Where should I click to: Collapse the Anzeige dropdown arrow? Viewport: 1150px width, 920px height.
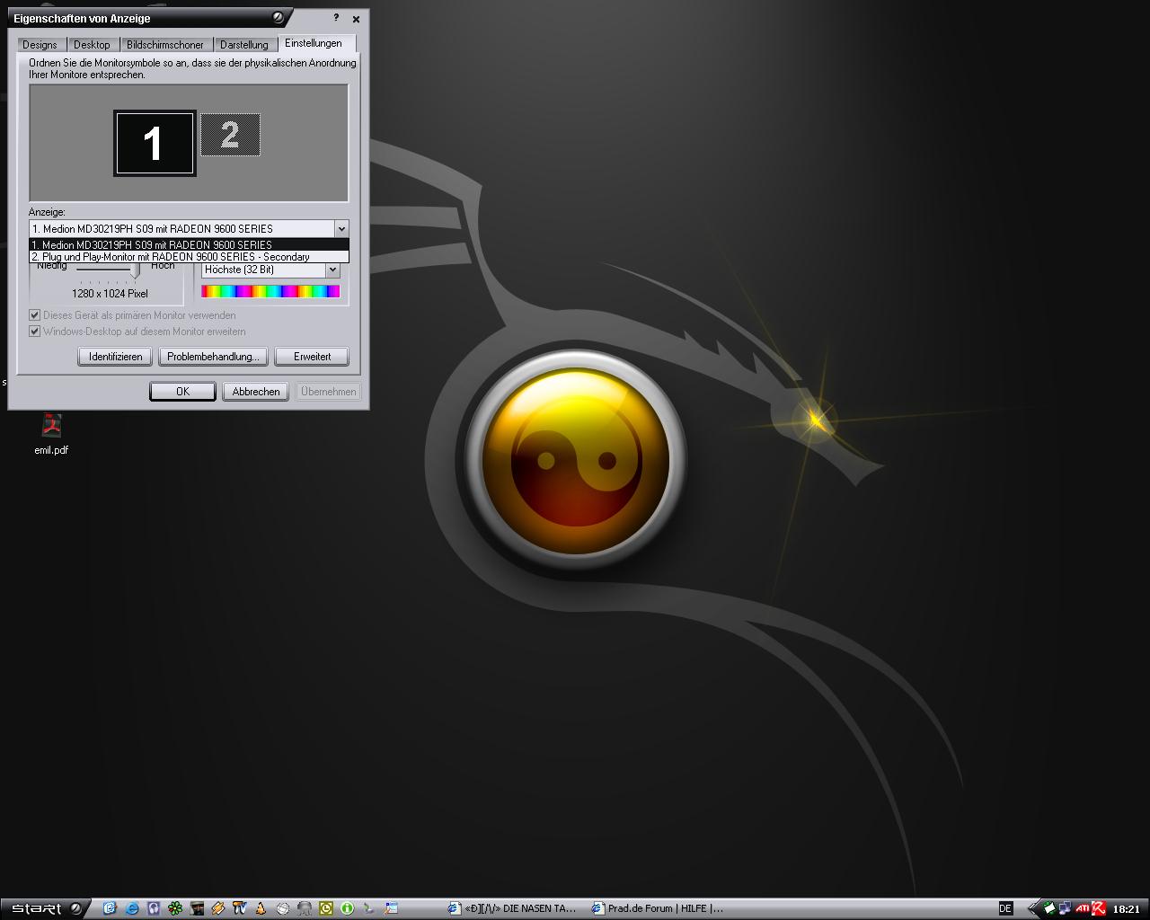pos(341,229)
